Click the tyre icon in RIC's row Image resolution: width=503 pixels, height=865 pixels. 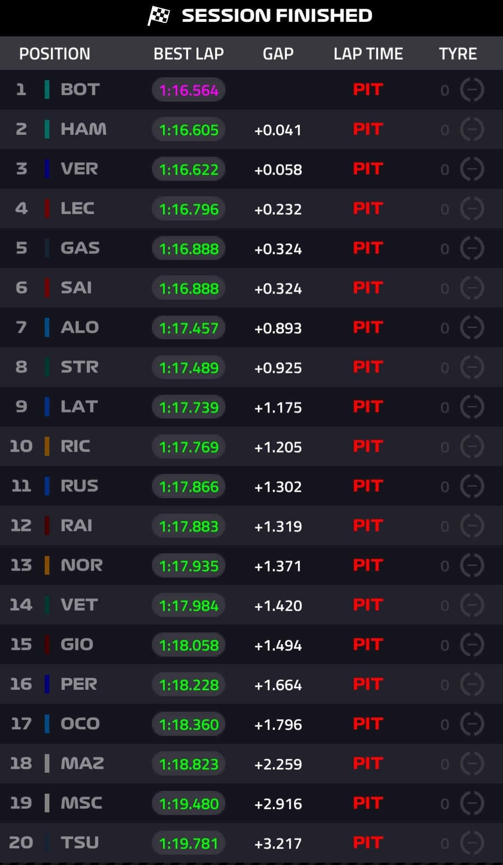coord(472,446)
